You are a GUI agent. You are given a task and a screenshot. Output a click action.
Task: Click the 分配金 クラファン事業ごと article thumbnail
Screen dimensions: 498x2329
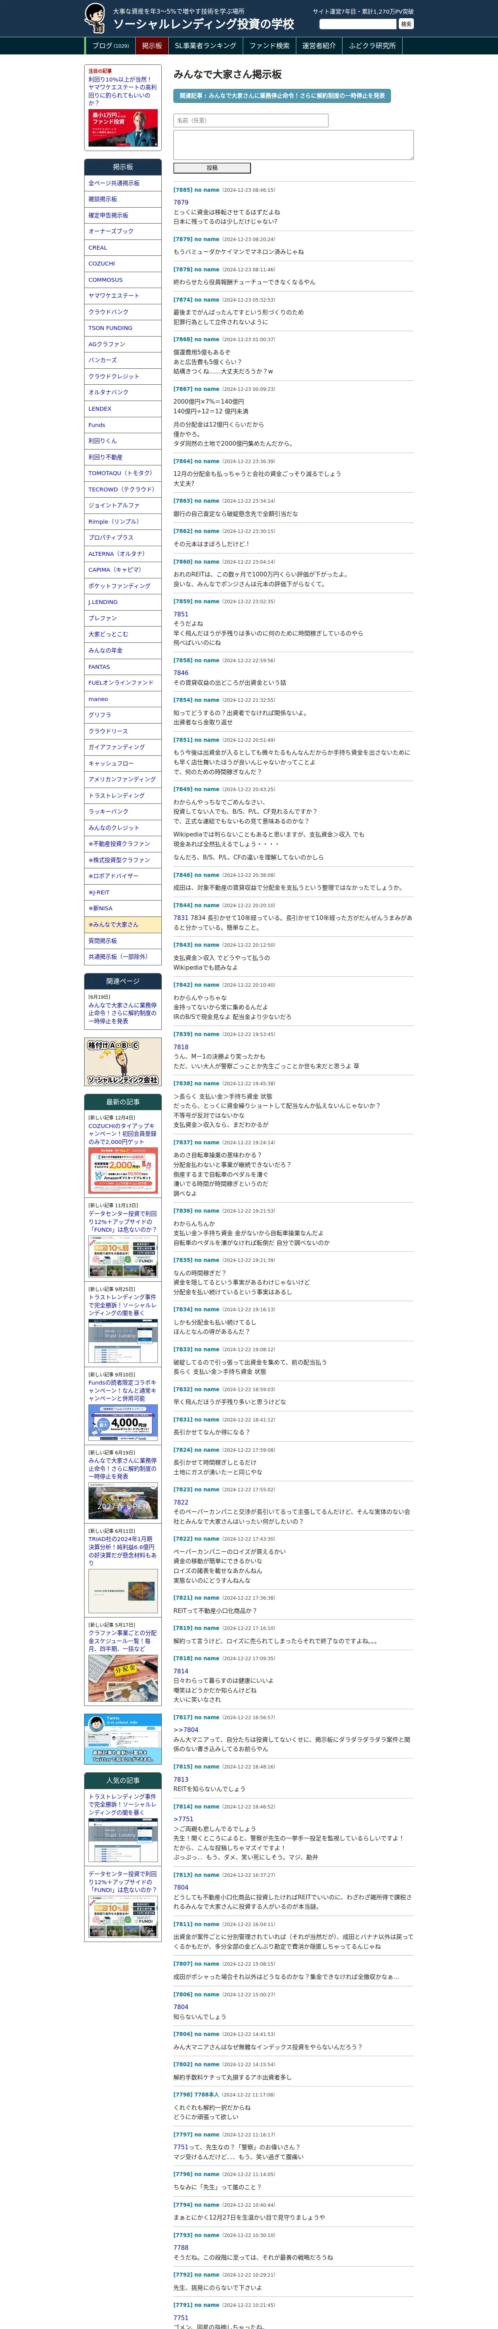click(x=123, y=1679)
